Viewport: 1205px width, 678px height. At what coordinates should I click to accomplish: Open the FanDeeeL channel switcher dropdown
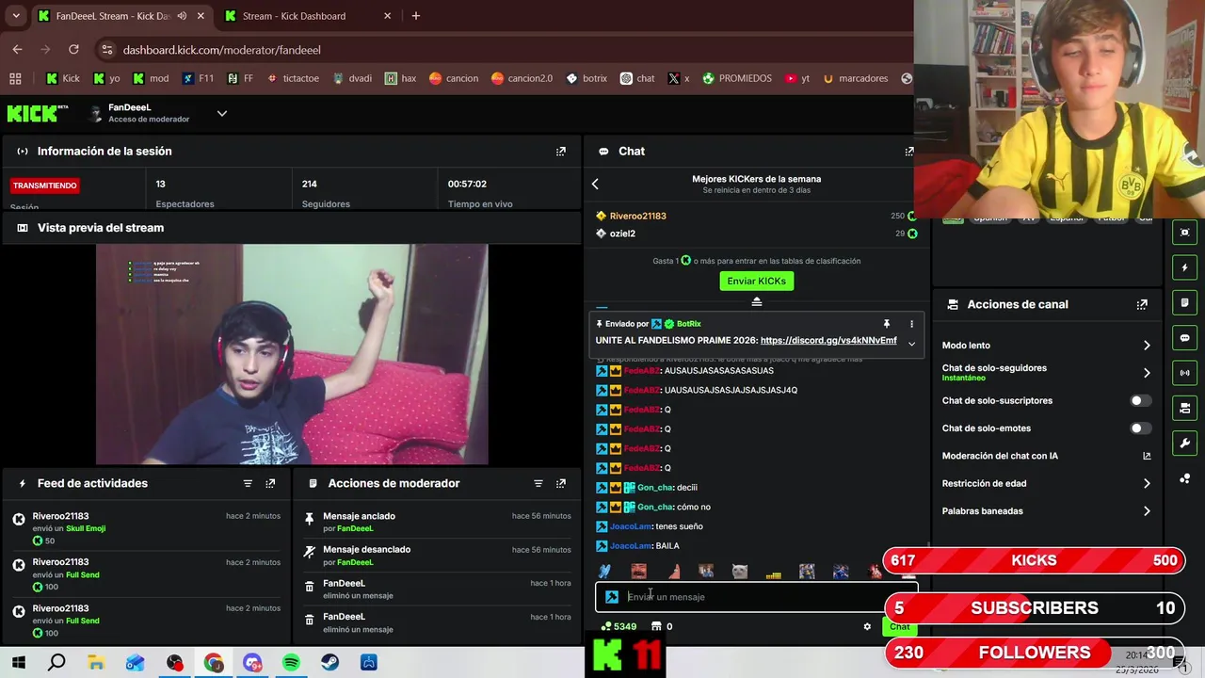222,113
